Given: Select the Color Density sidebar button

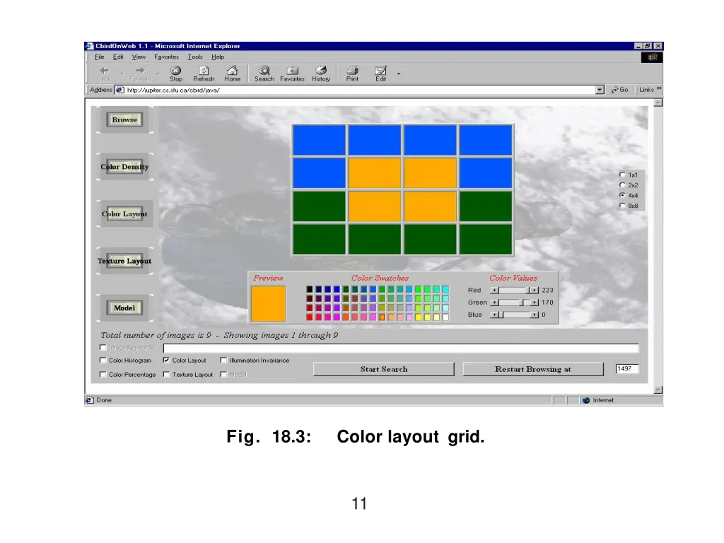Looking at the screenshot, I should (x=124, y=167).
